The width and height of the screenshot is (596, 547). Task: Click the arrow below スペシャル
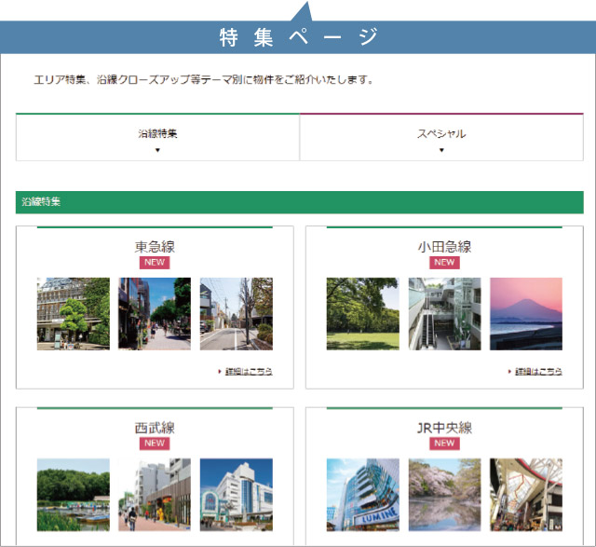point(441,150)
